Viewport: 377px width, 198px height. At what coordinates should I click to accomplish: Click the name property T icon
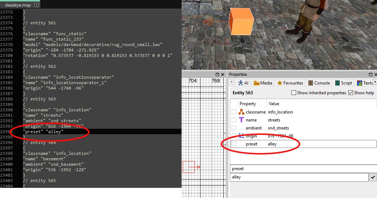(x=241, y=120)
